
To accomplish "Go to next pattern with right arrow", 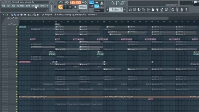I will 125,10.
